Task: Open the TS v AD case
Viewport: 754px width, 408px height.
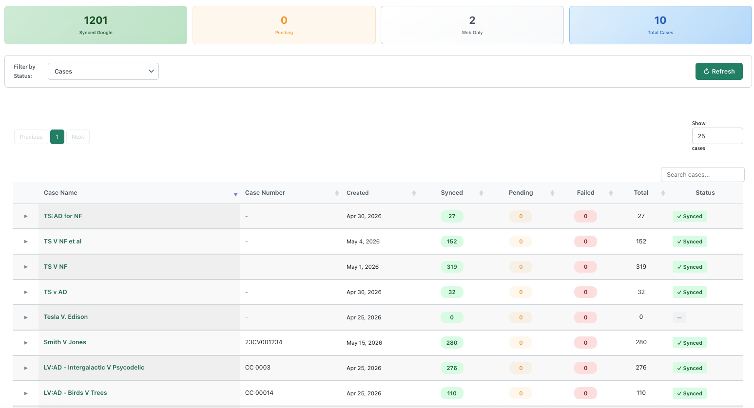Action: [x=56, y=292]
